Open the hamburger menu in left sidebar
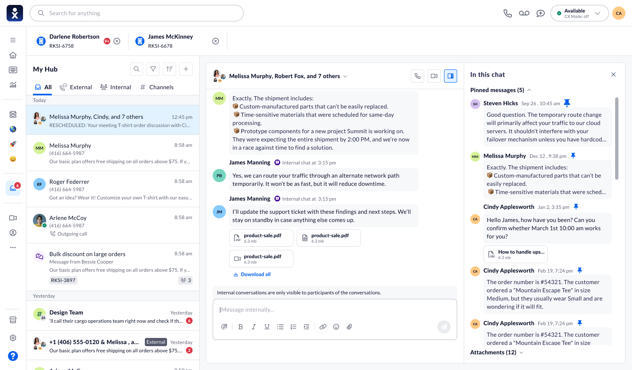The width and height of the screenshot is (632, 370). pyautogui.click(x=13, y=40)
